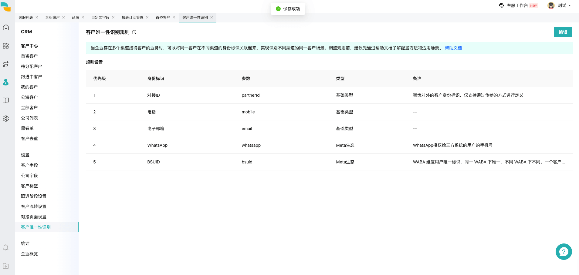
Task: Expand the 测试 user dropdown arrow
Action: click(570, 5)
